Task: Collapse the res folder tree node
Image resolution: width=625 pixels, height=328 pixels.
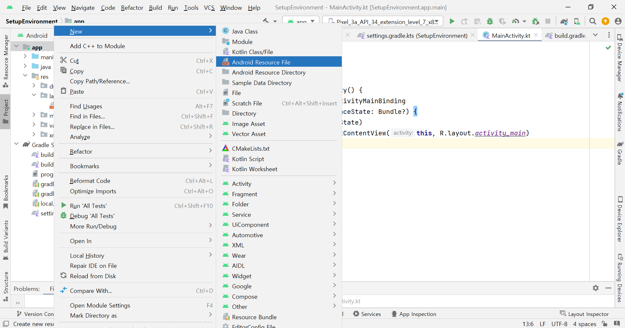Action: coord(25,75)
